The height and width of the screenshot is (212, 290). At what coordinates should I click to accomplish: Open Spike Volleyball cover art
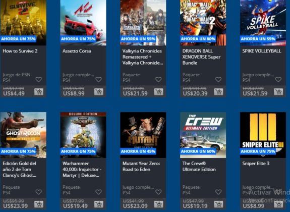click(263, 23)
